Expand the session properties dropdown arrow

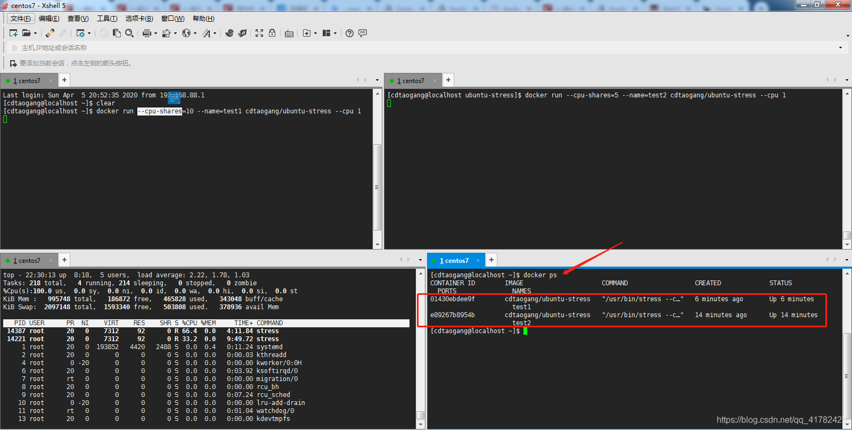click(89, 33)
